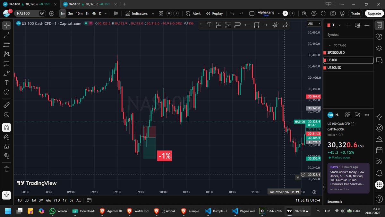Image resolution: width=385 pixels, height=217 pixels.
Task: Select the YTD date range
Action: [57, 200]
